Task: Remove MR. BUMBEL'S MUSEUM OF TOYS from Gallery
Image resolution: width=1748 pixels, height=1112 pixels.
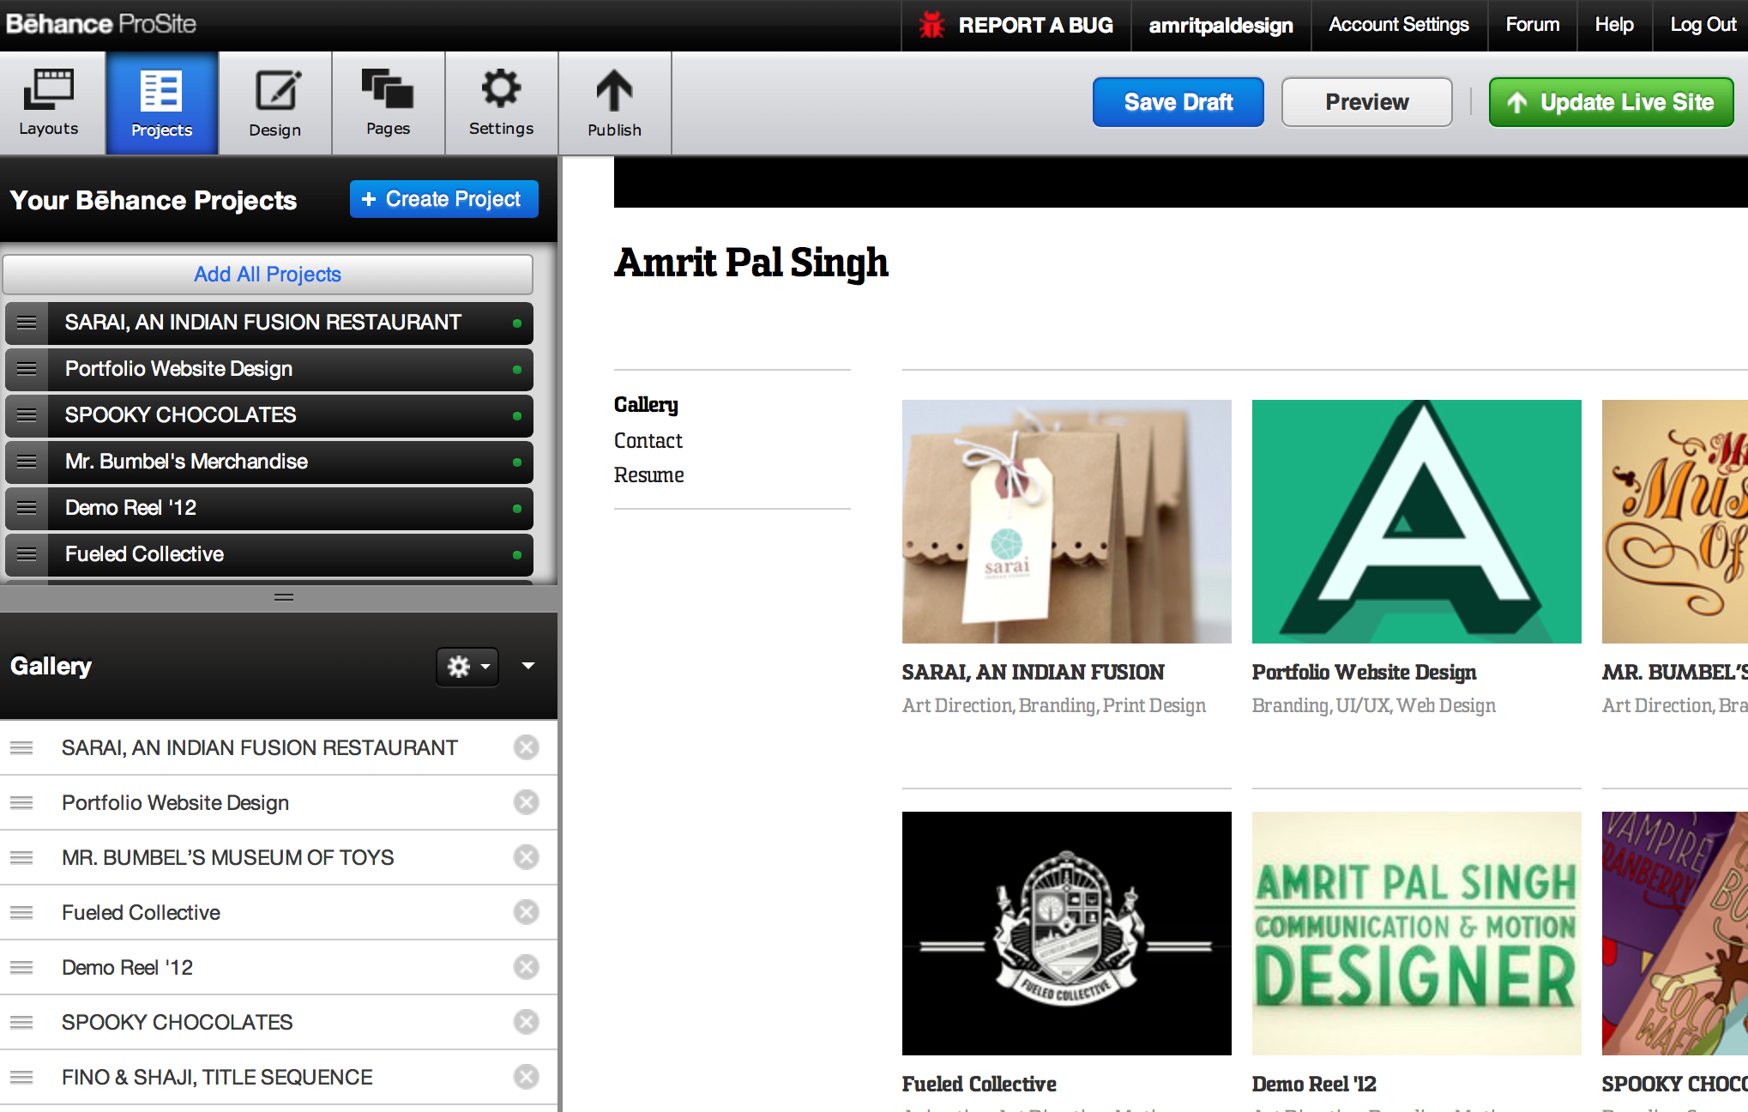Action: 526,857
